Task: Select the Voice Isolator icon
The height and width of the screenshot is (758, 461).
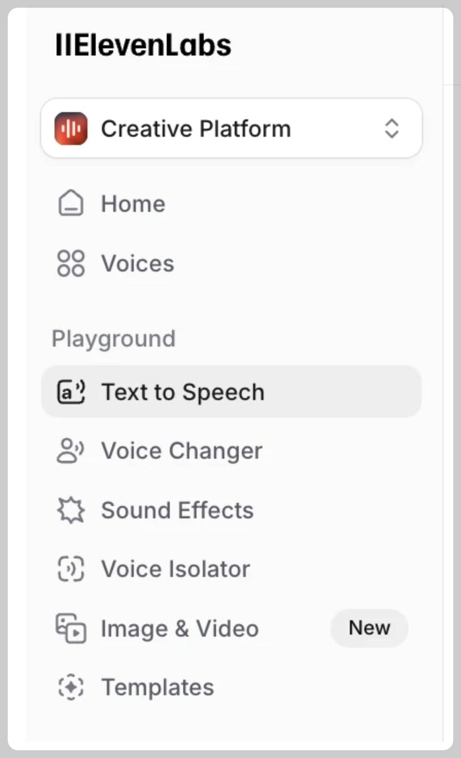Action: 70,569
